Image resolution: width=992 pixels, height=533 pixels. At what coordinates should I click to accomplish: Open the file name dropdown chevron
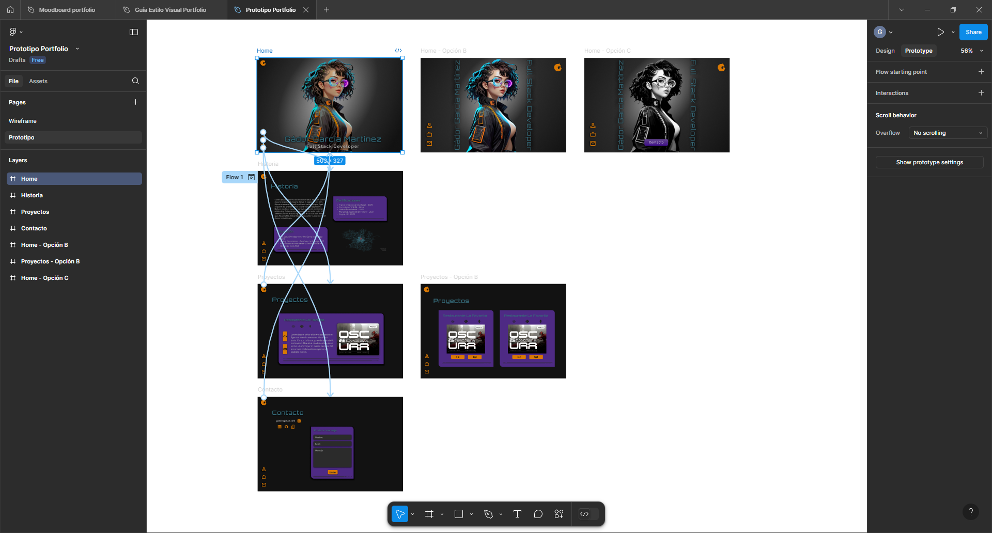pyautogui.click(x=78, y=49)
